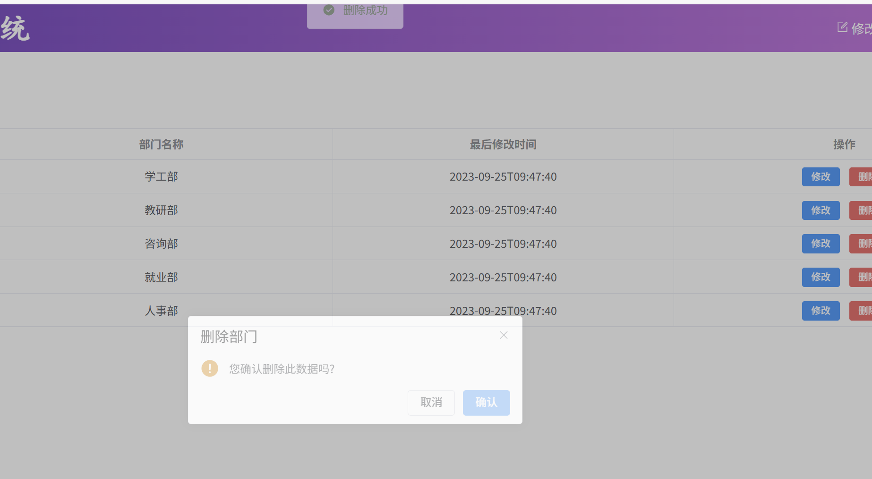This screenshot has width=872, height=479.
Task: Delete the 学工部 department
Action: tap(862, 177)
